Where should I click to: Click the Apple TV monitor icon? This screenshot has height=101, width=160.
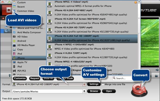14,62
